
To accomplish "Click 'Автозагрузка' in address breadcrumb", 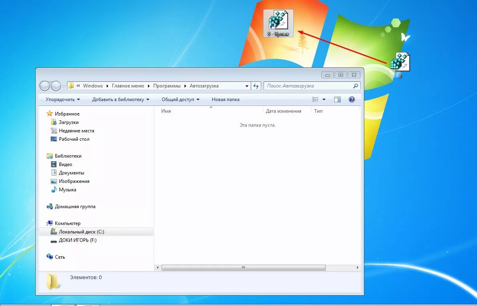I will [204, 86].
